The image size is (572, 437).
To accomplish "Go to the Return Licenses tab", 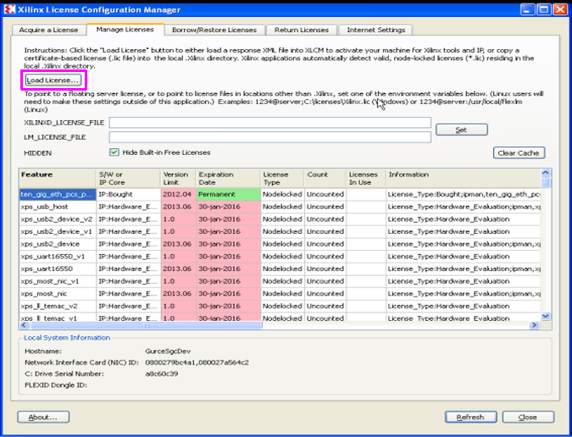I will [302, 30].
